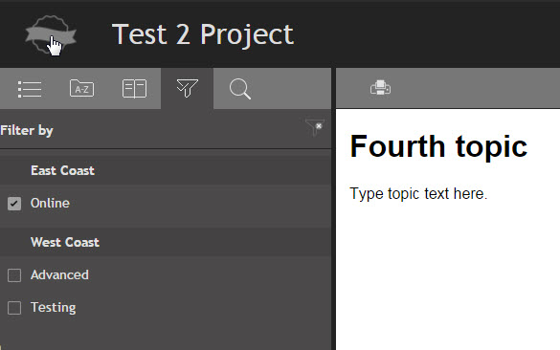
Task: Click the 'Type topic text here.' paragraph
Action: [x=418, y=194]
